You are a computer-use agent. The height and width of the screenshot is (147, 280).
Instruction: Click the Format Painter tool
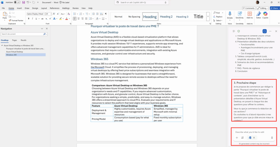tap(16, 20)
